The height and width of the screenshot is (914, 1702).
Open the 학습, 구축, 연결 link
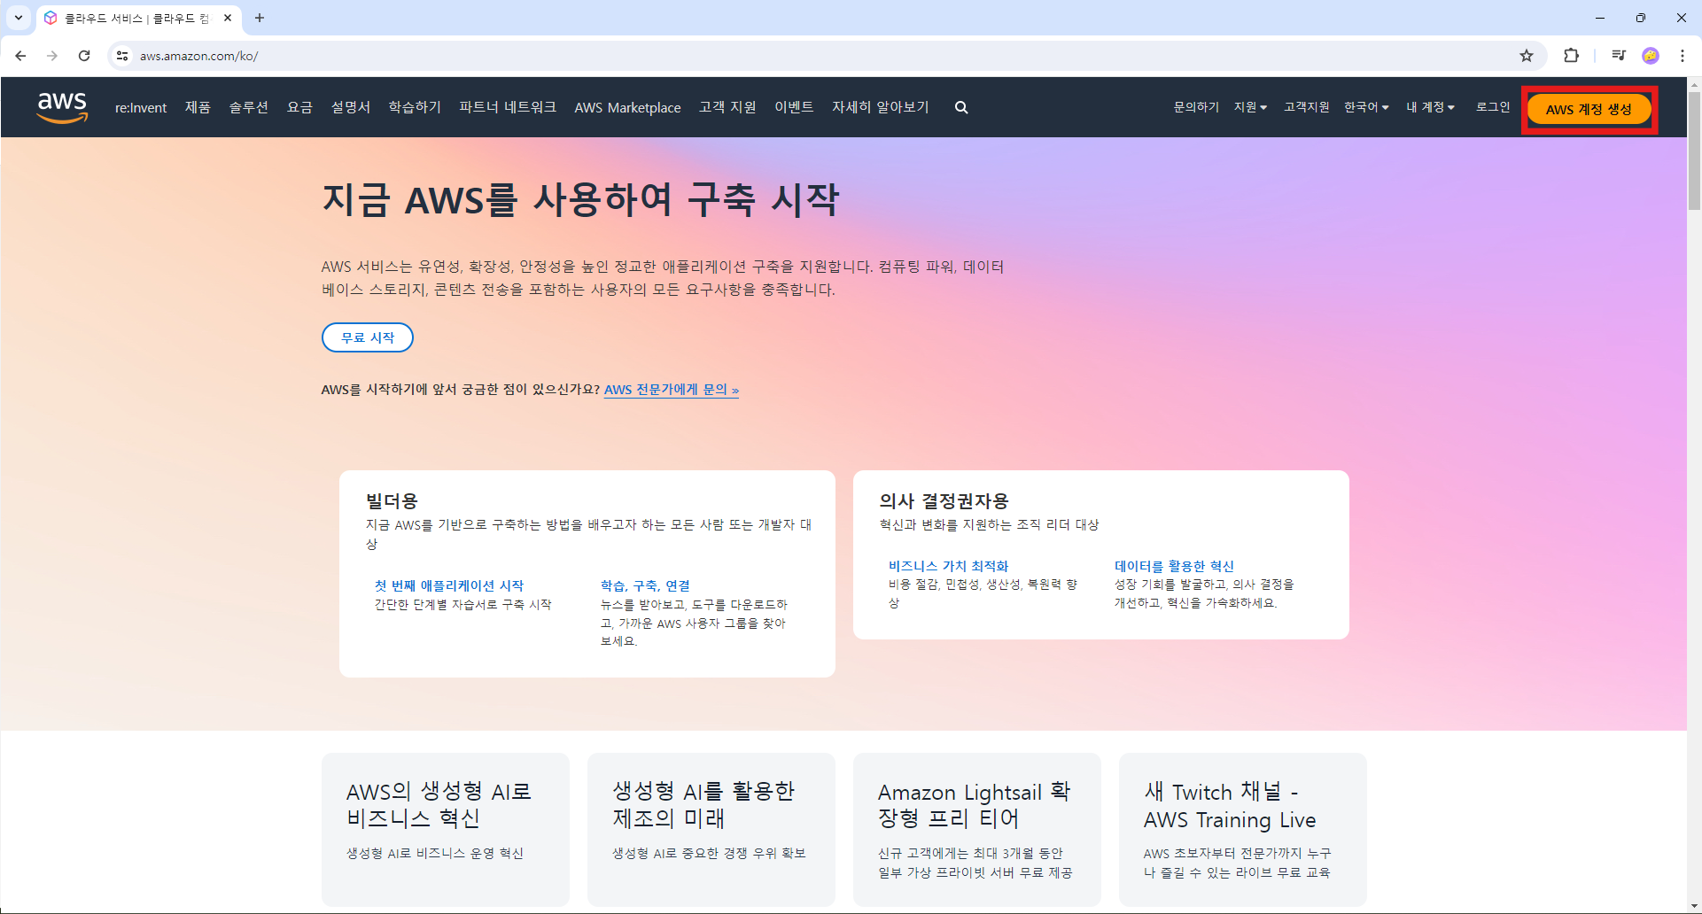click(x=645, y=585)
